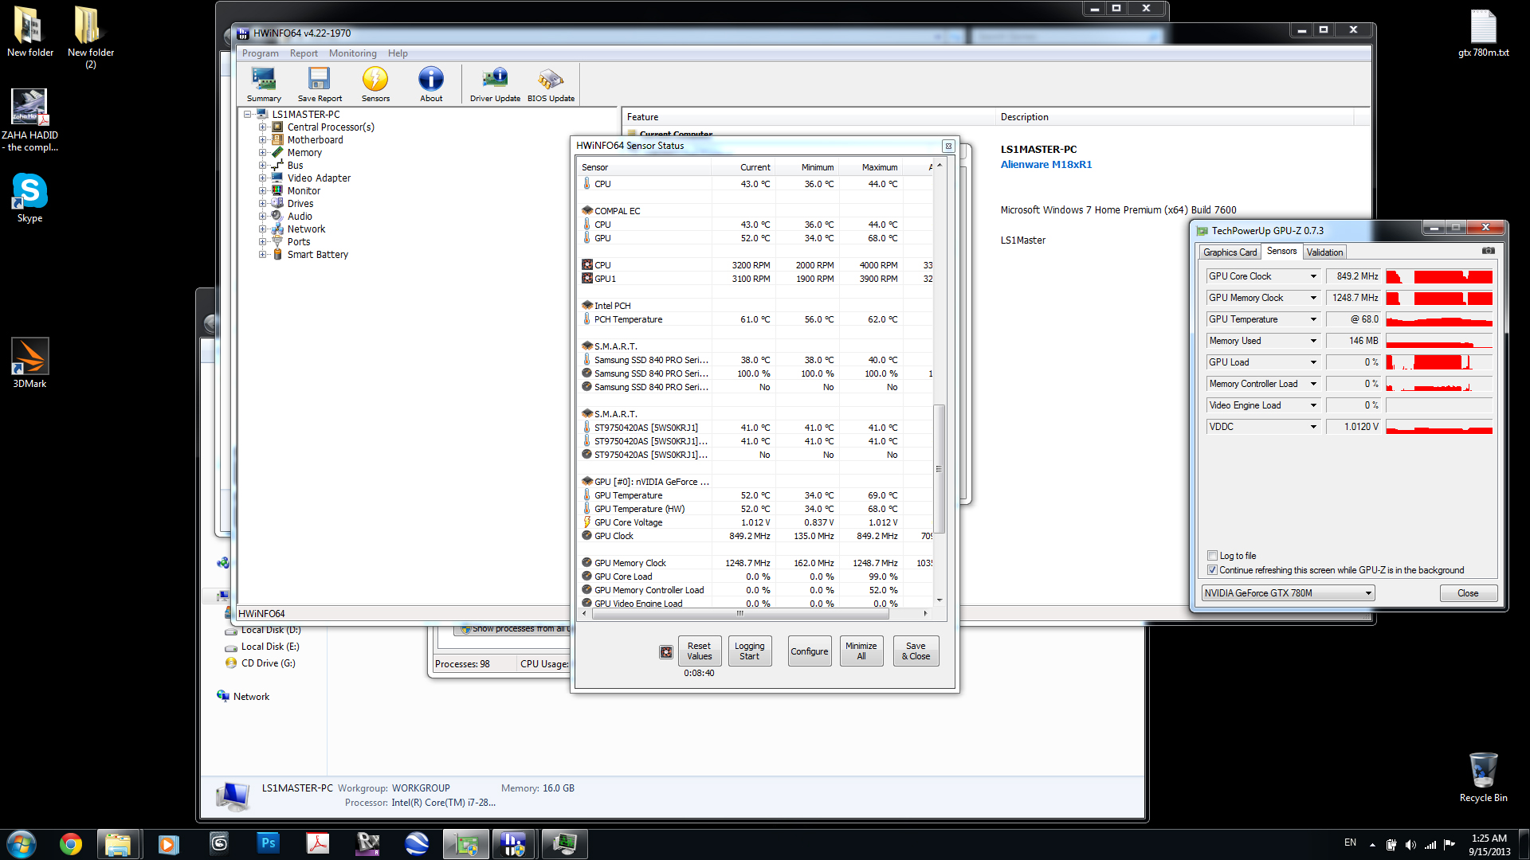Viewport: 1530px width, 860px height.
Task: Collapse the LS1MASTER-PC root node
Action: click(x=248, y=115)
